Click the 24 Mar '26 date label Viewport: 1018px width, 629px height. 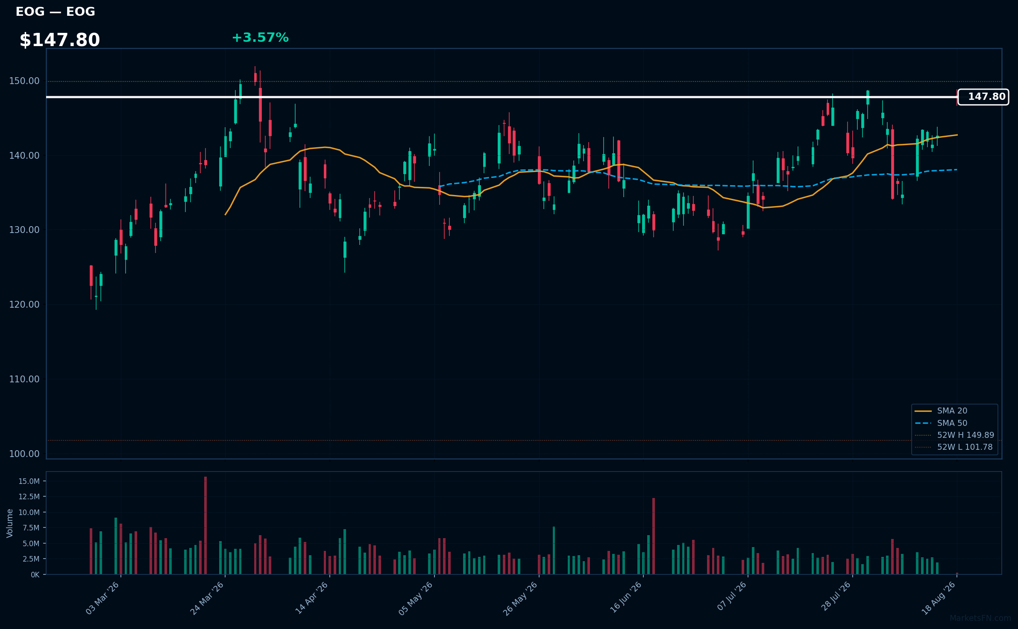point(207,598)
